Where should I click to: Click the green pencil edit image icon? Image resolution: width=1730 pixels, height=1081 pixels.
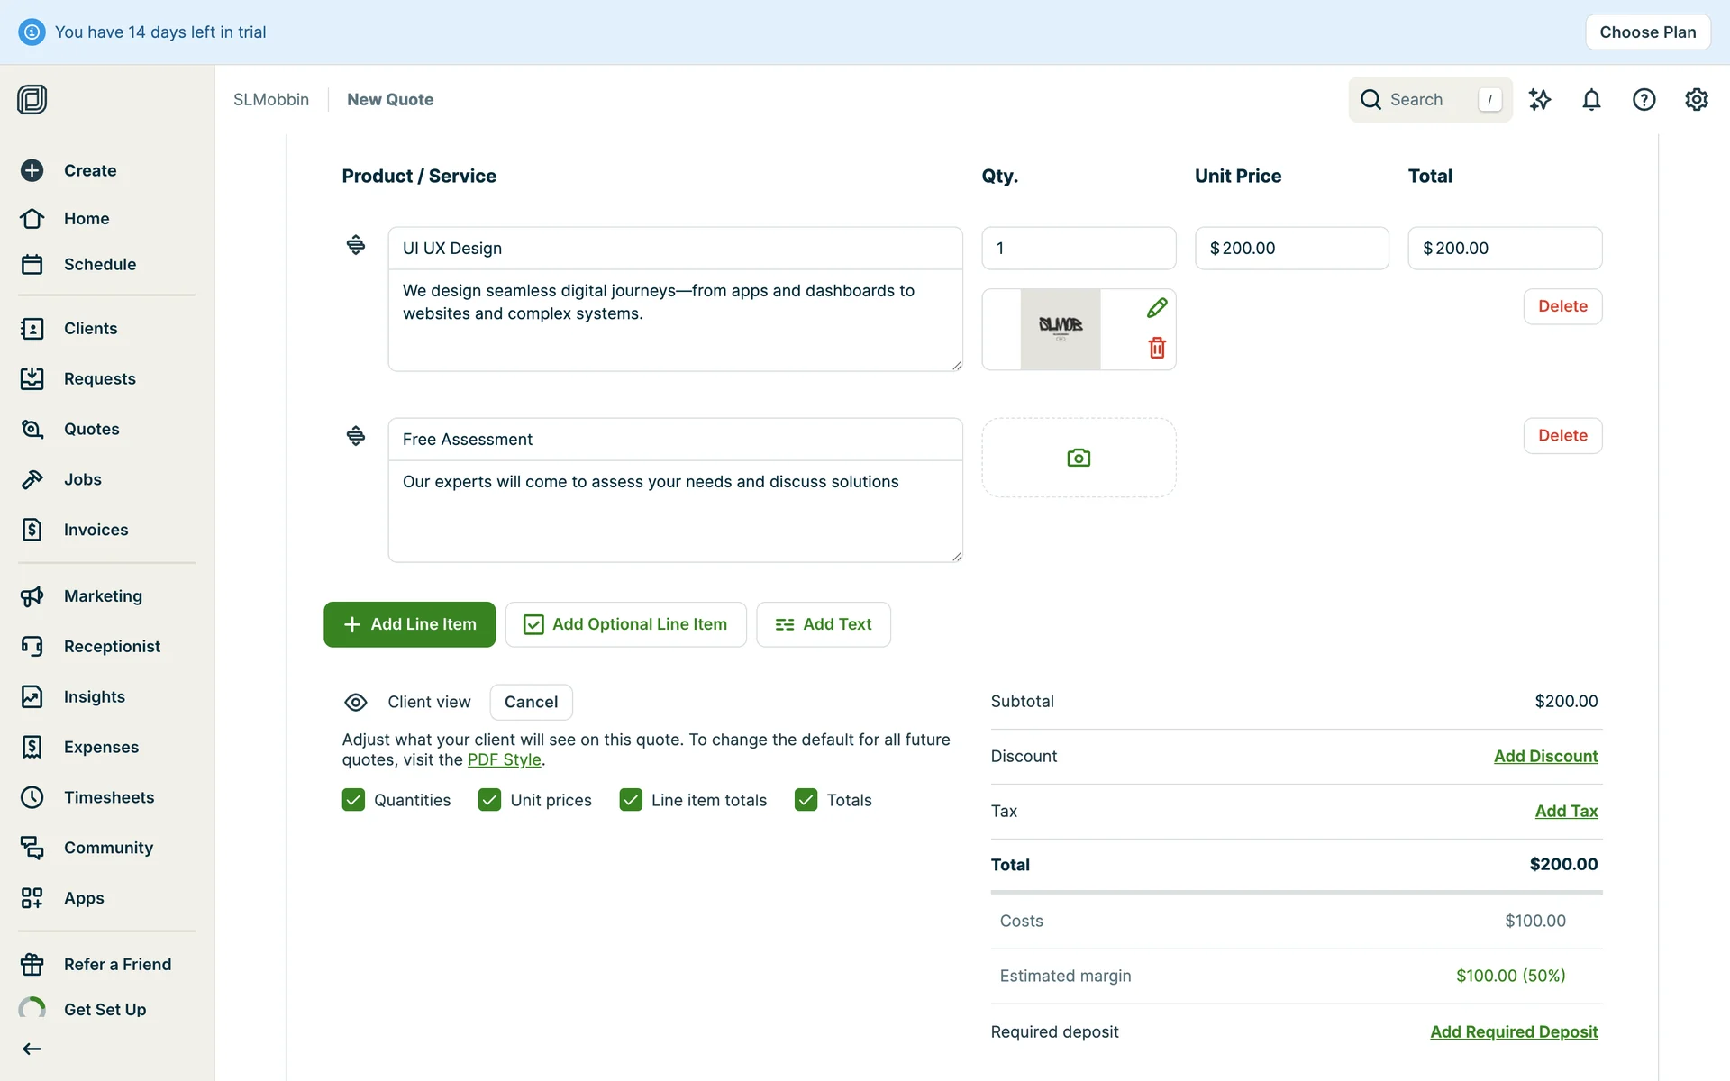pos(1157,308)
